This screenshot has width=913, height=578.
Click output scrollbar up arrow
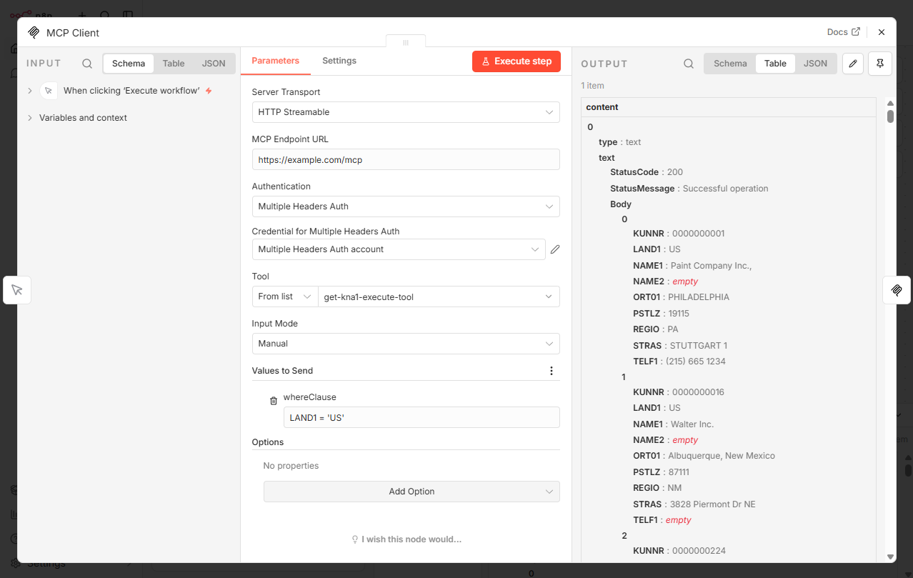(890, 102)
